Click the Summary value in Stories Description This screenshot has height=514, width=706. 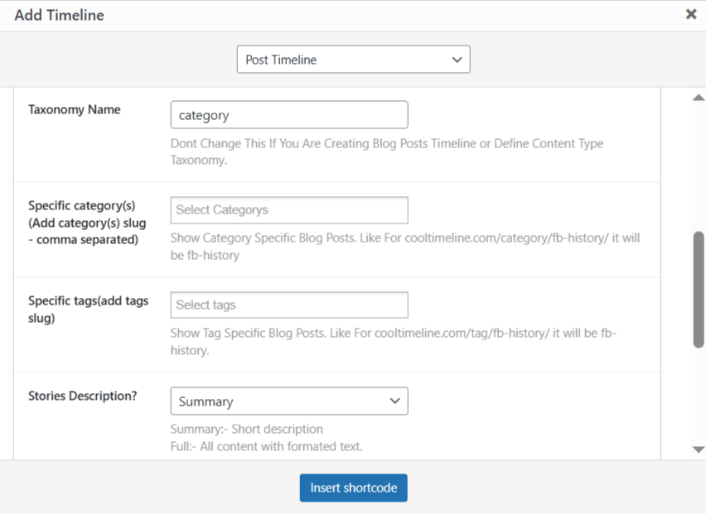tap(197, 401)
